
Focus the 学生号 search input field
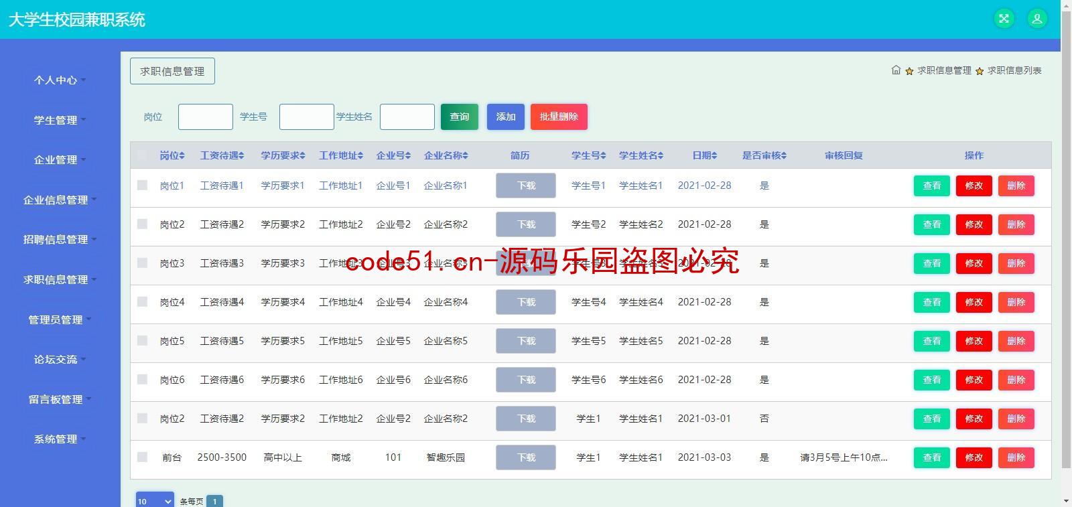307,117
